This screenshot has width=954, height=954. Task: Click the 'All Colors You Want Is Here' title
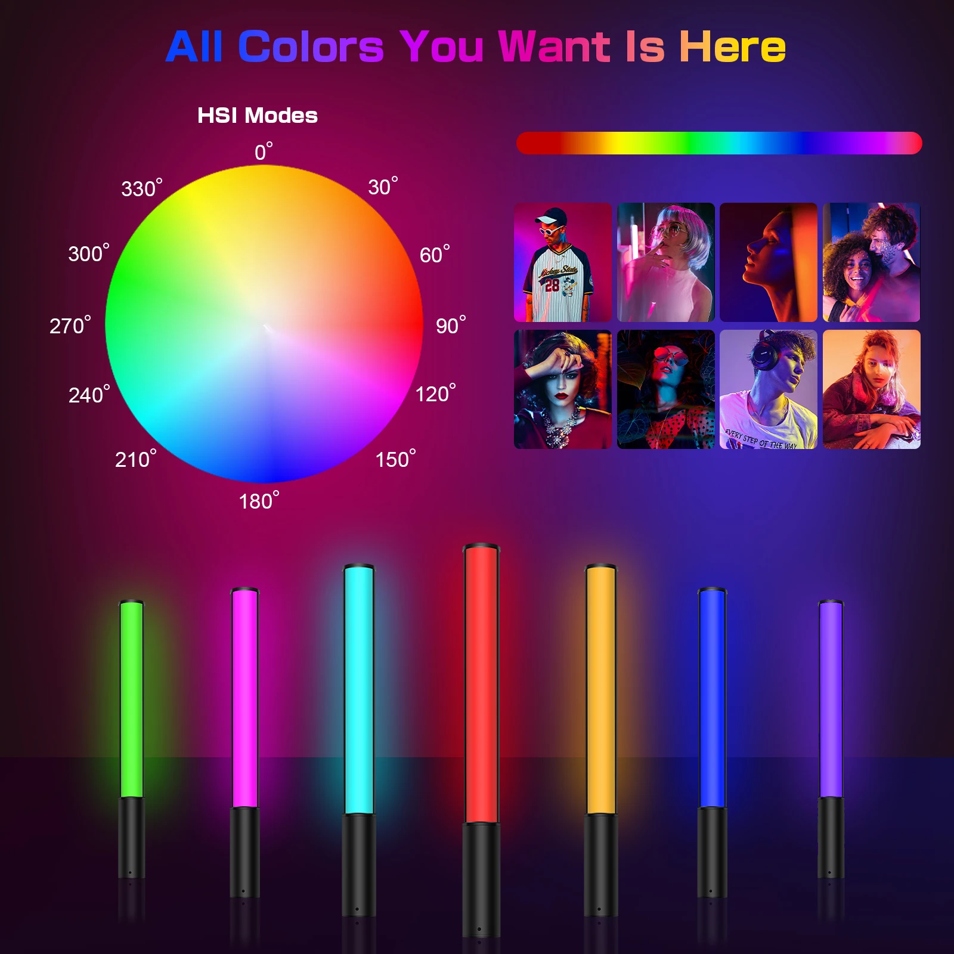pos(476,47)
